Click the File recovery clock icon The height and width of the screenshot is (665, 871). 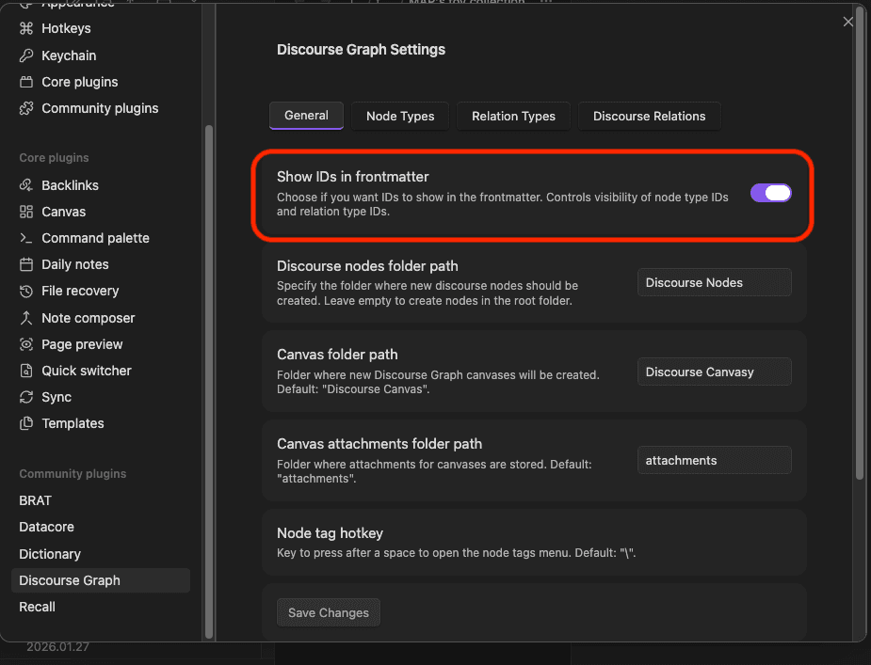coord(26,291)
